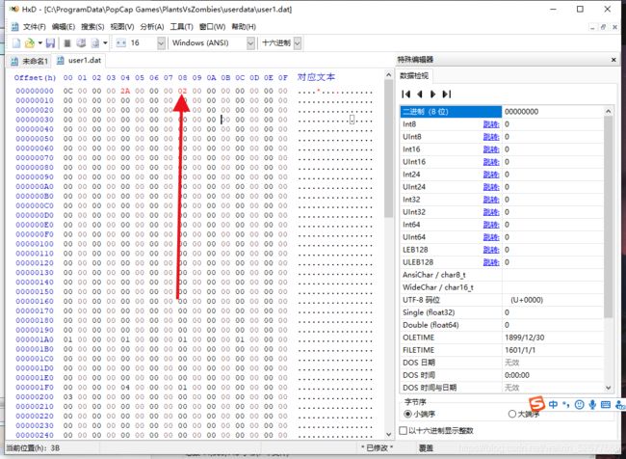Click the Sogou microphone voice input
626x459 pixels.
tap(592, 404)
